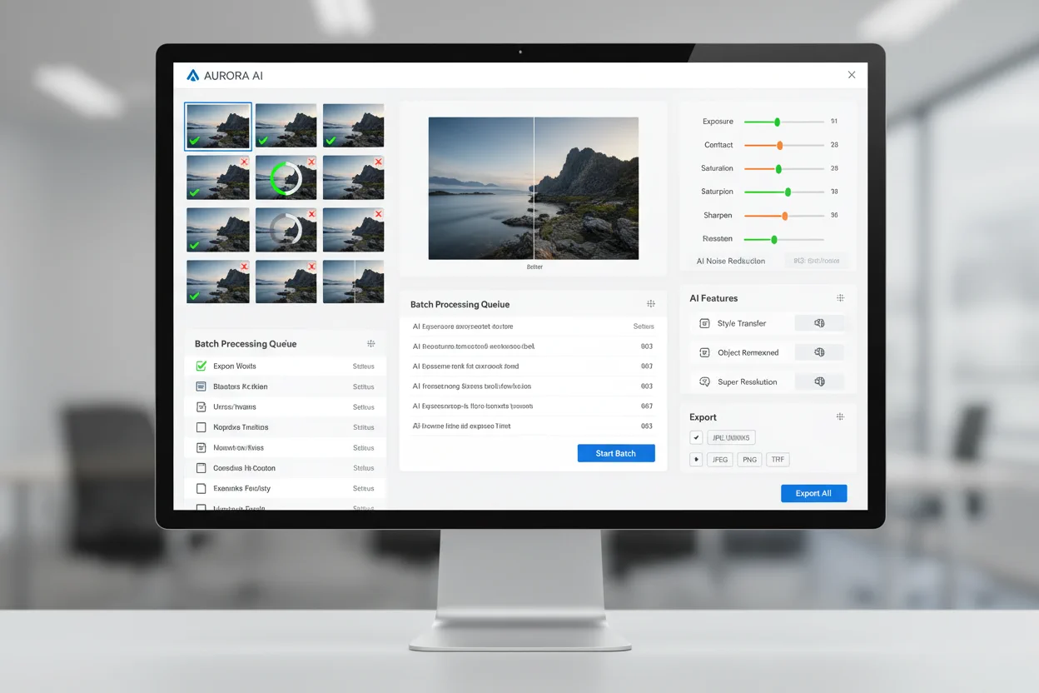Image resolution: width=1039 pixels, height=693 pixels.
Task: Check the Kopndxs Tmeitios checkbox
Action: (201, 427)
